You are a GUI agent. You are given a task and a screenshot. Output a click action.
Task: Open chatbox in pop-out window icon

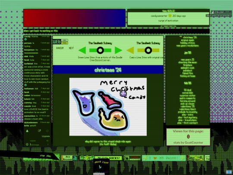point(39,131)
